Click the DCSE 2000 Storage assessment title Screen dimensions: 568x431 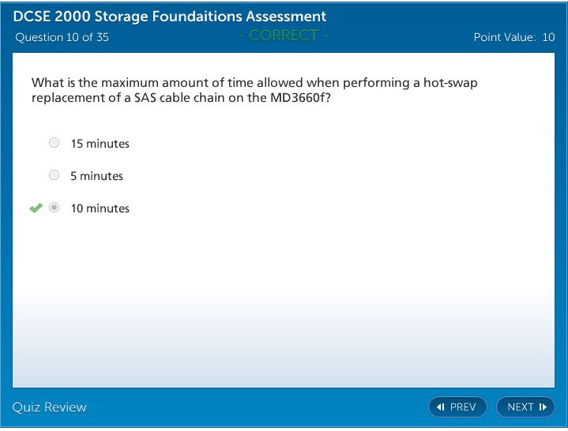(x=170, y=17)
